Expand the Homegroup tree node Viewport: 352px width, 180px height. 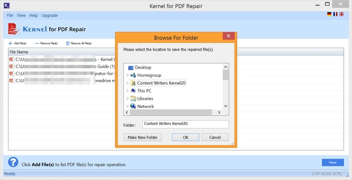pyautogui.click(x=128, y=75)
